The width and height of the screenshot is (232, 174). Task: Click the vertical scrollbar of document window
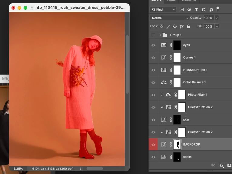point(127,64)
